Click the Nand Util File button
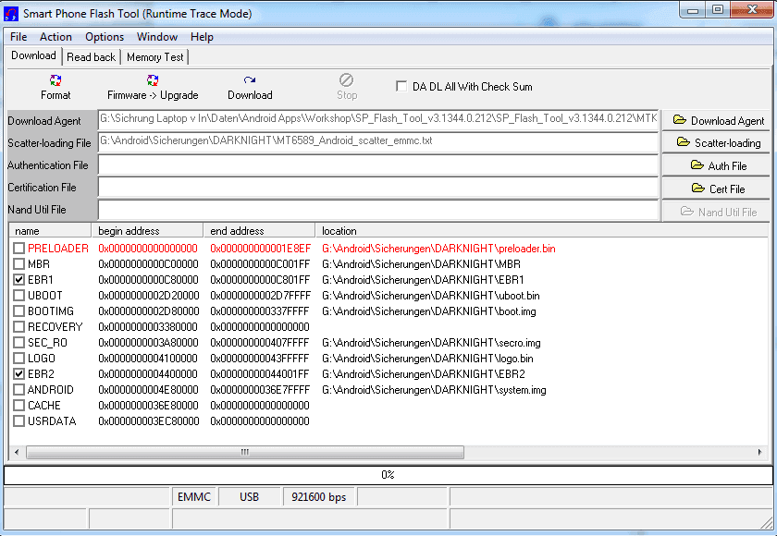 click(x=716, y=212)
